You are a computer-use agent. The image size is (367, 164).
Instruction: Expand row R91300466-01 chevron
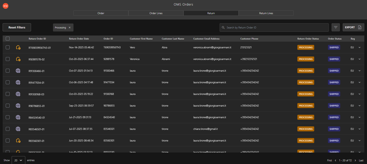[x=360, y=70]
